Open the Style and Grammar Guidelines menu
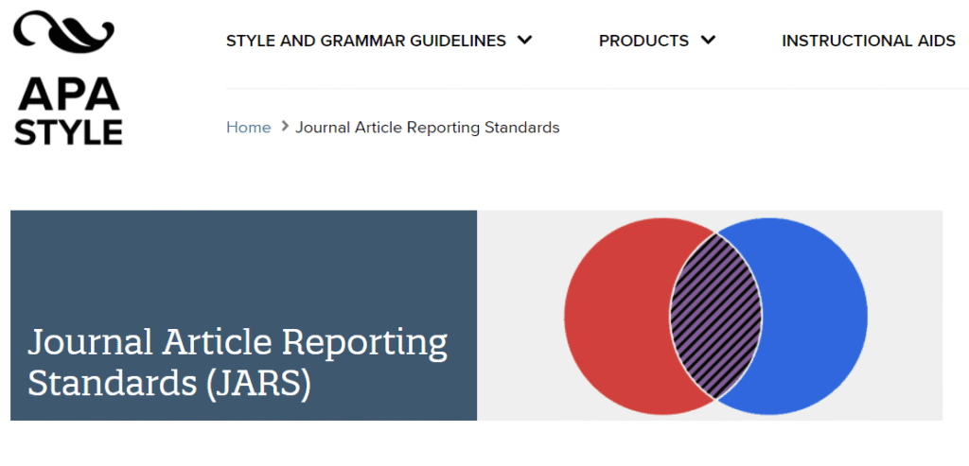The height and width of the screenshot is (466, 969). pos(365,41)
